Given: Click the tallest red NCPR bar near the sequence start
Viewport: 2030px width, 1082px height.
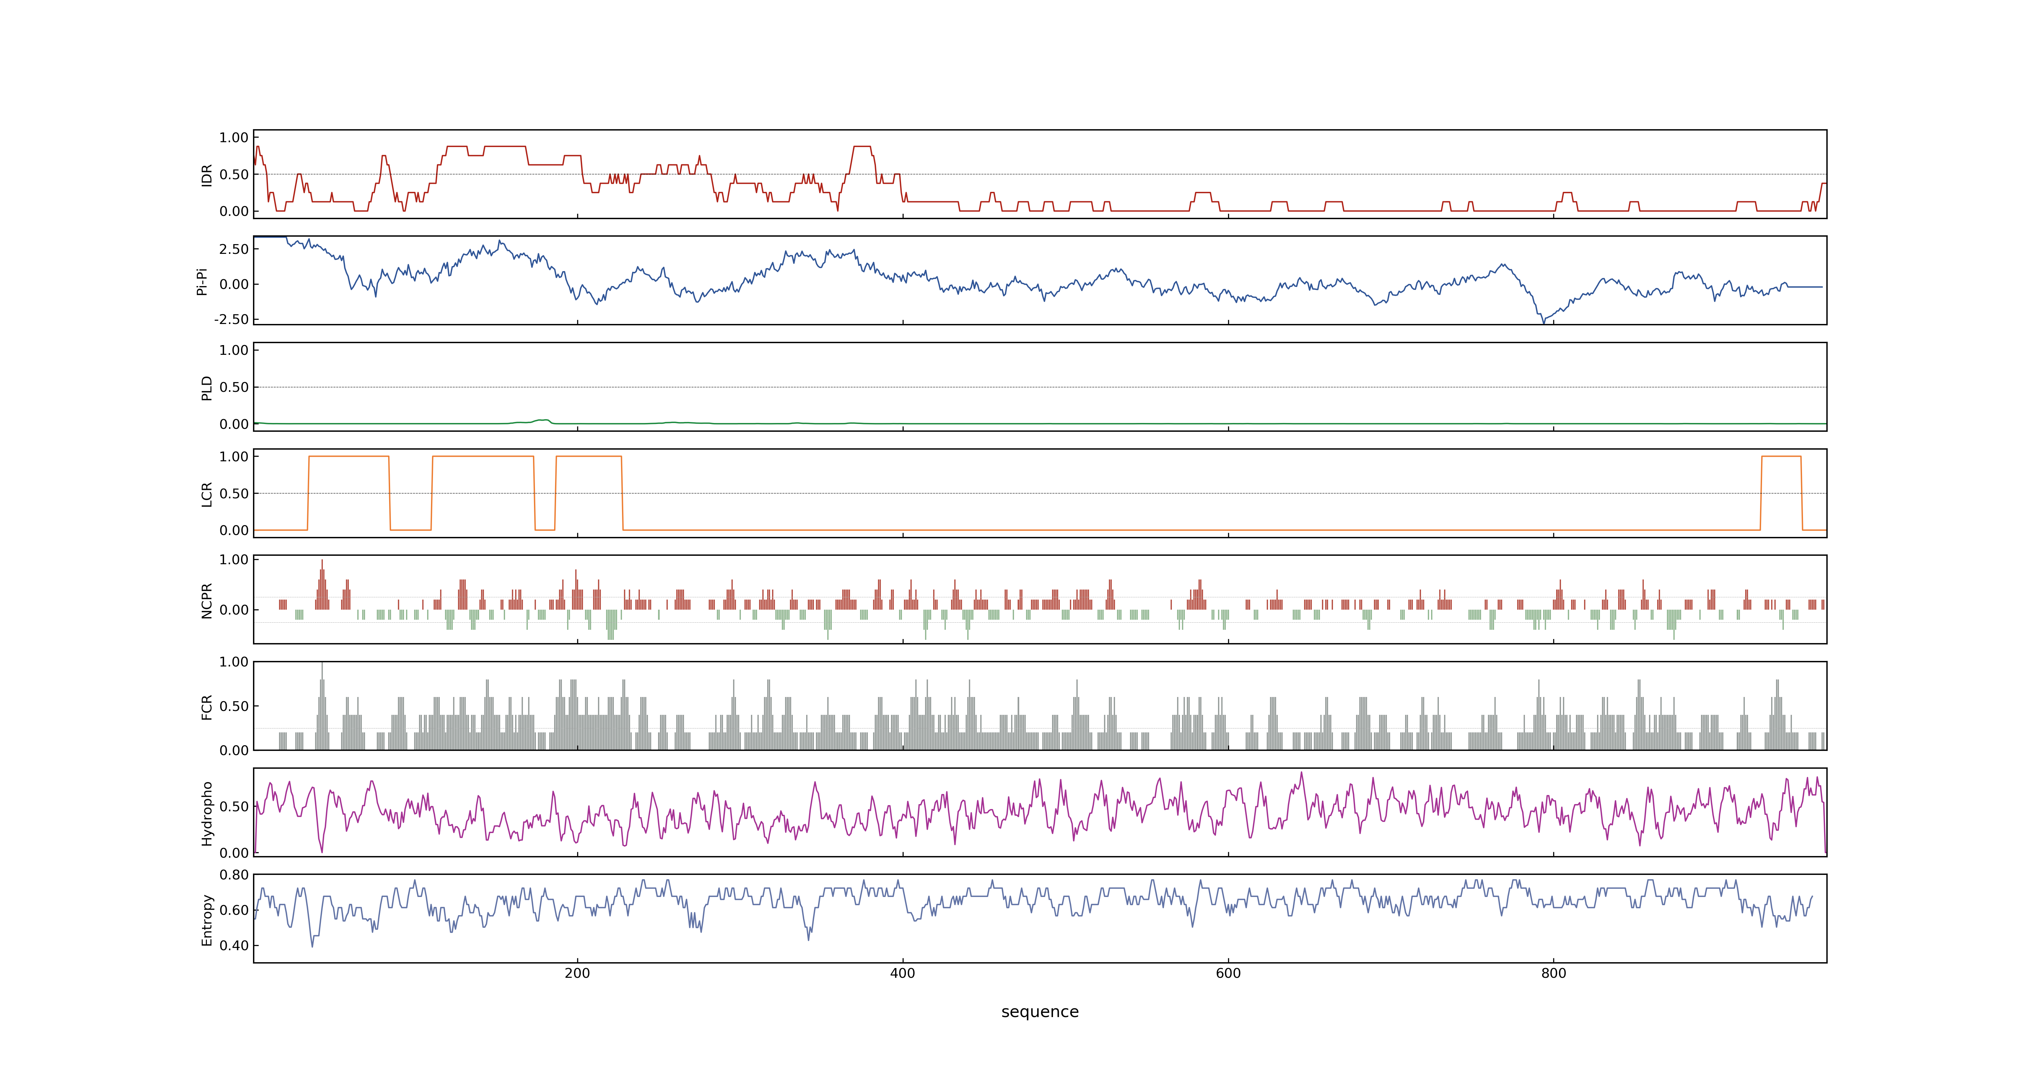Looking at the screenshot, I should tap(322, 584).
